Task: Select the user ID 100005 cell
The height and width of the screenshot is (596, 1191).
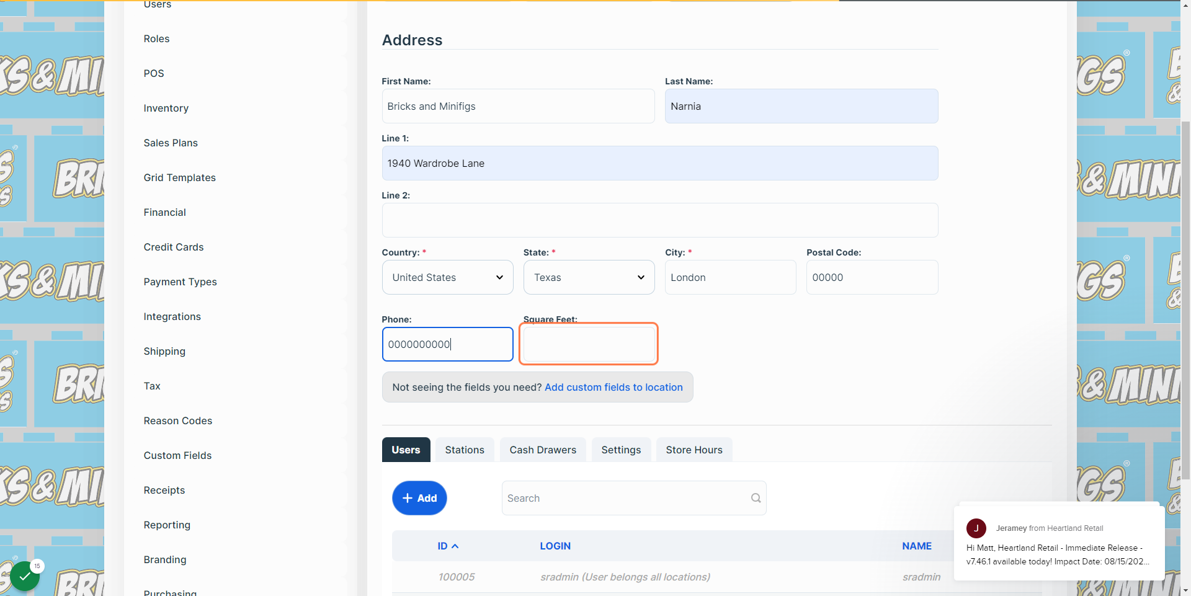Action: [457, 577]
